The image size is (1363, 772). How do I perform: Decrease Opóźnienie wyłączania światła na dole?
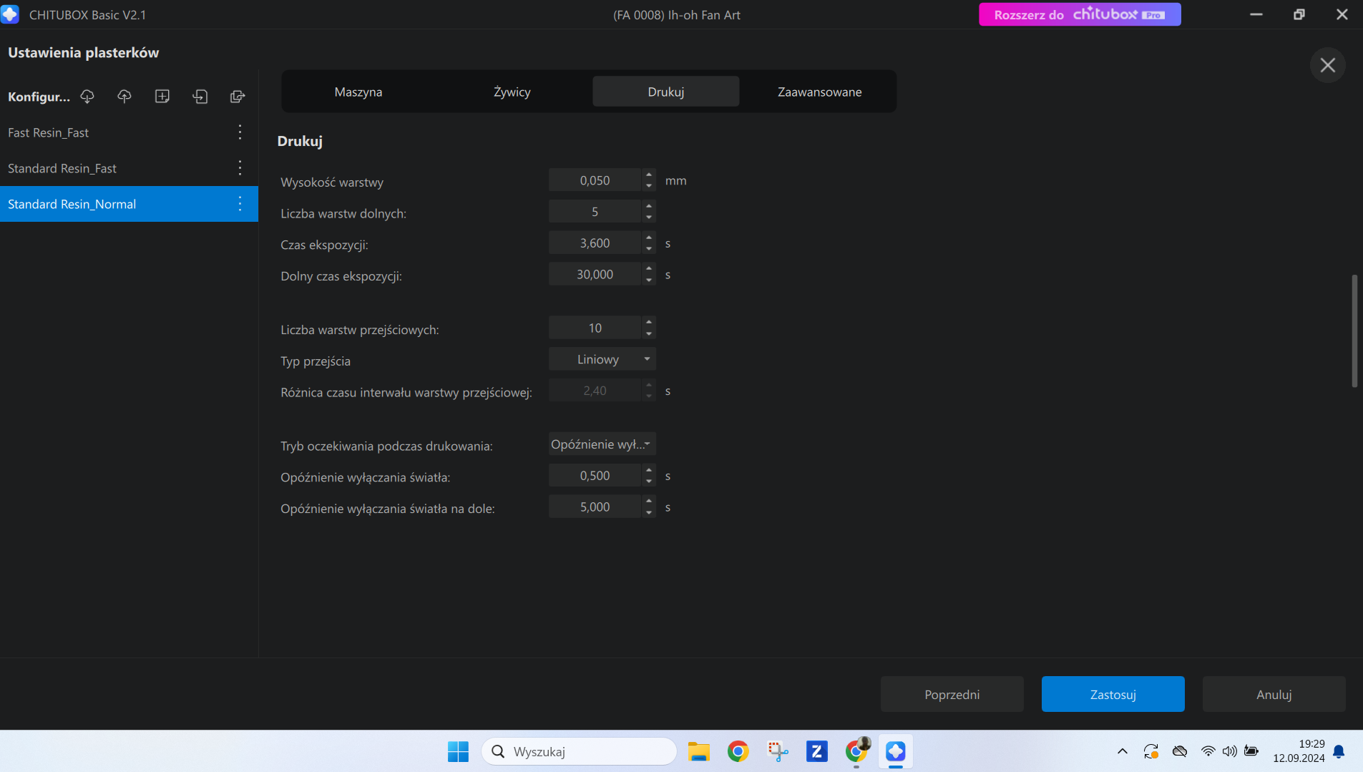[649, 512]
